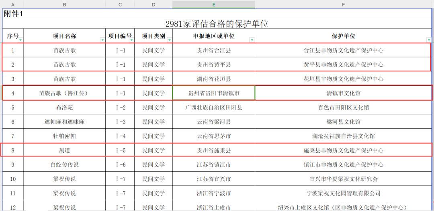The width and height of the screenshot is (434, 211).
Task: Open the 项目名称 filter dropdown arrow
Action: click(102, 40)
